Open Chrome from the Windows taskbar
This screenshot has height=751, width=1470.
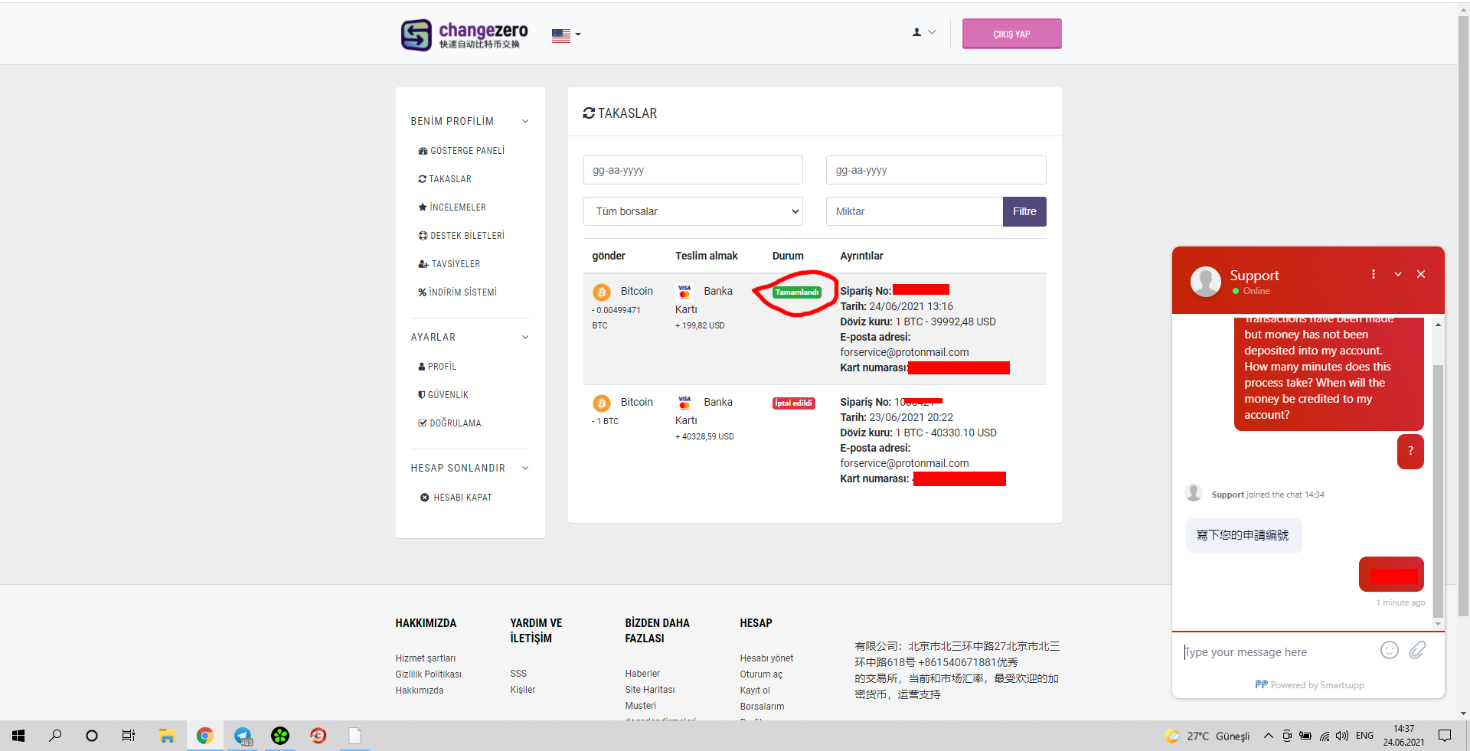(x=204, y=736)
